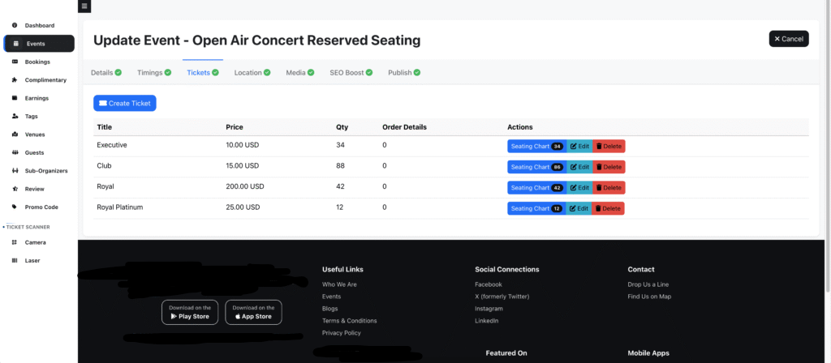The image size is (831, 363).
Task: Open the Camera ticket scanner
Action: [x=35, y=242]
